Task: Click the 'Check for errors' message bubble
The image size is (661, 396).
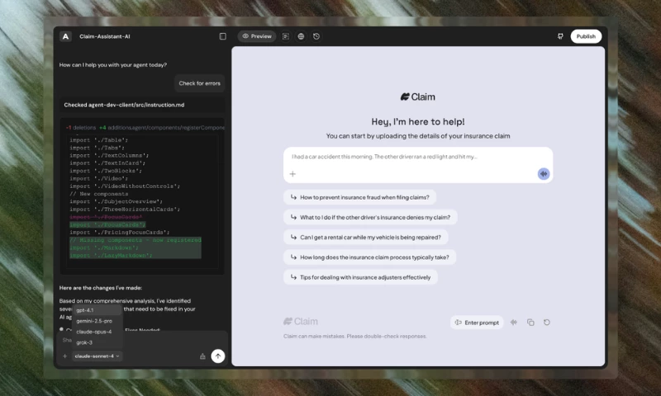Action: coord(199,83)
